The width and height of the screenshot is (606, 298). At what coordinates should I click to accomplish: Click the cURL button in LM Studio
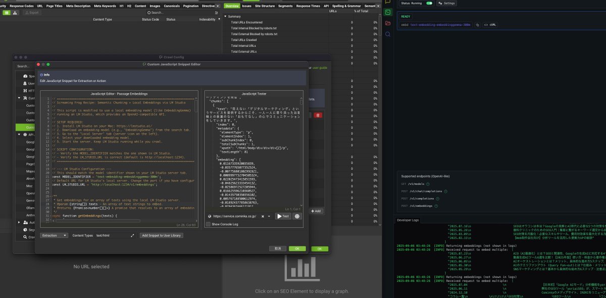coord(490,24)
